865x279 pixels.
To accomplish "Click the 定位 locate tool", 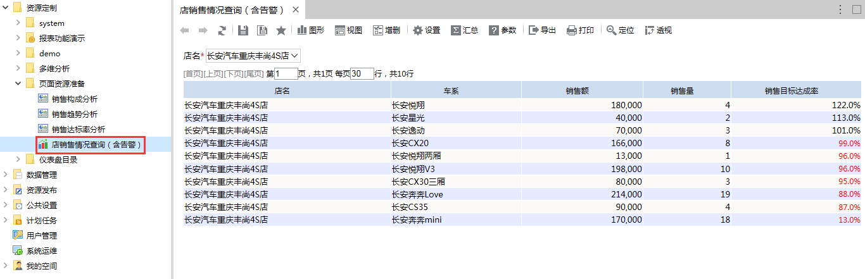I will 621,30.
